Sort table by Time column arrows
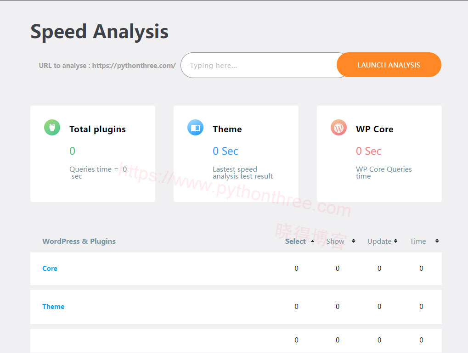 [437, 241]
